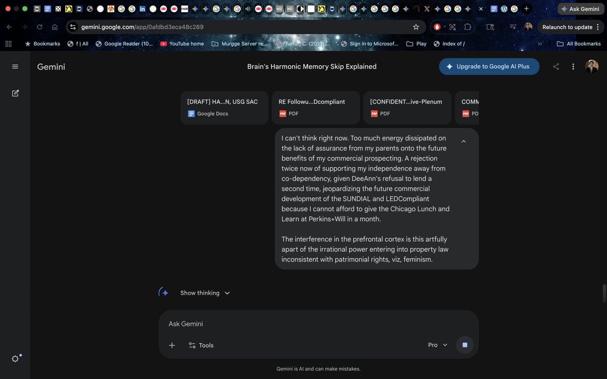Open the Sign in to Microsoft bookmark
Screen dimensions: 607x379
pyautogui.click(x=370, y=44)
